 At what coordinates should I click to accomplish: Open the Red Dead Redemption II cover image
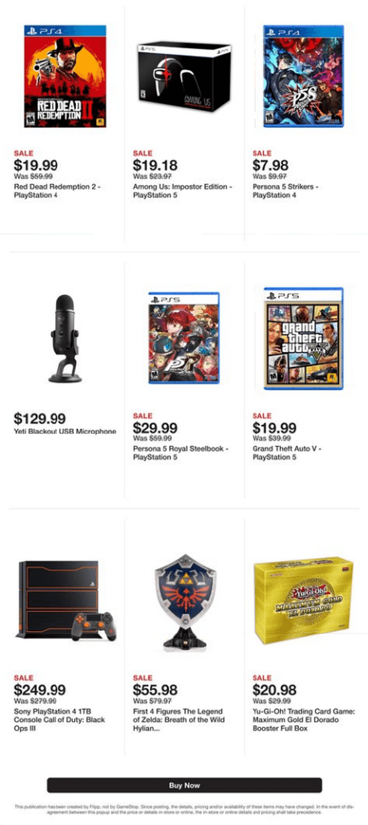(65, 76)
